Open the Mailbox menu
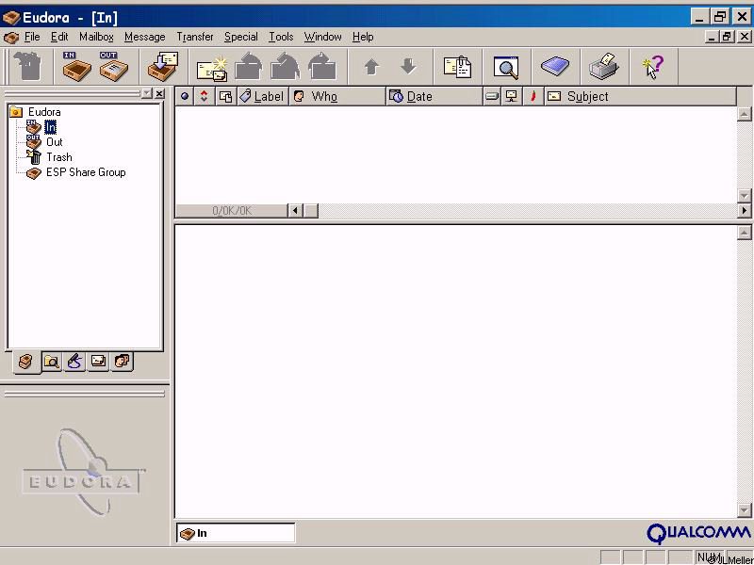Viewport: 754px width, 565px height. 96,37
